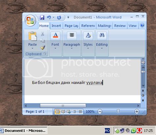156x135 pixels.
Task: Click the horizontal scrollbar left arrow
Action: pos(26,105)
